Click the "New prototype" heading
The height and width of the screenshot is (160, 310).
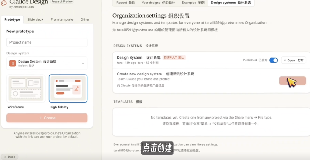tap(20, 31)
